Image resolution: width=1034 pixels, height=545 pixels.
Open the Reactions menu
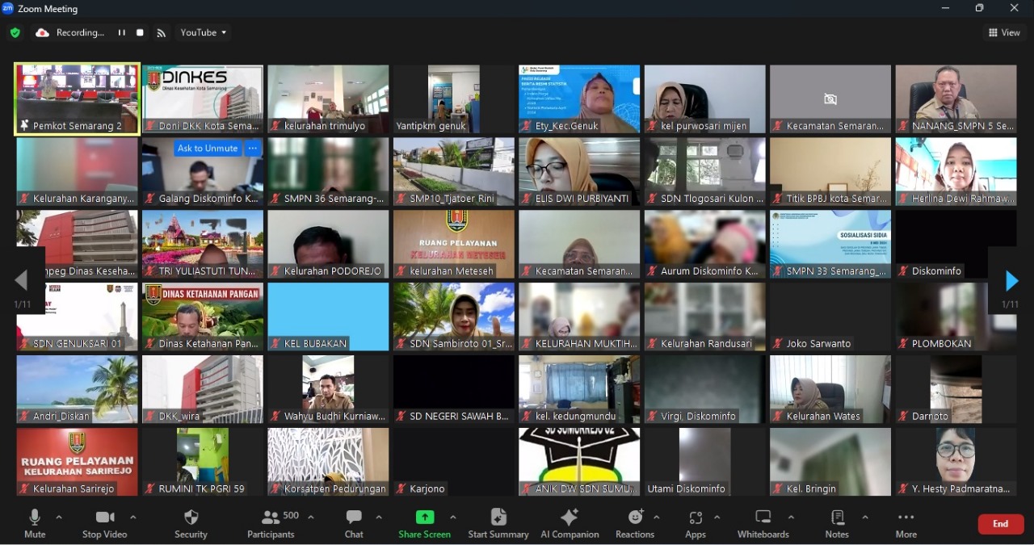(635, 523)
